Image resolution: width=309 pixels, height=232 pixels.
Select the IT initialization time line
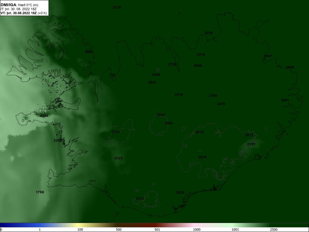[x=19, y=9]
